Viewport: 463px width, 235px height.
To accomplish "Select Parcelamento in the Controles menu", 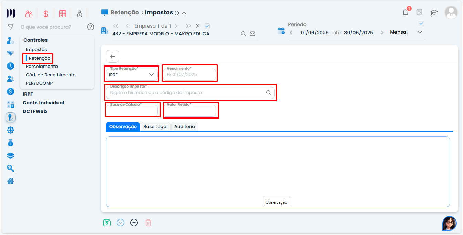I will click(x=42, y=66).
